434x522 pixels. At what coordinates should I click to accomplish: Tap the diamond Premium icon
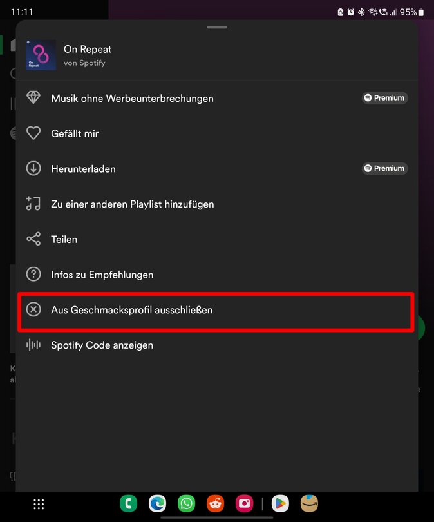(x=33, y=98)
